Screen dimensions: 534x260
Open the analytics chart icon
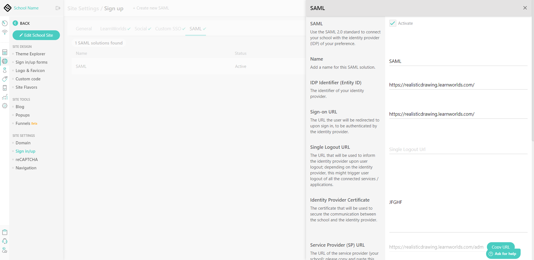[x=5, y=97]
